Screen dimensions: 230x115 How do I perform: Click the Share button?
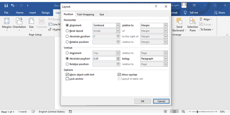(x=219, y=13)
